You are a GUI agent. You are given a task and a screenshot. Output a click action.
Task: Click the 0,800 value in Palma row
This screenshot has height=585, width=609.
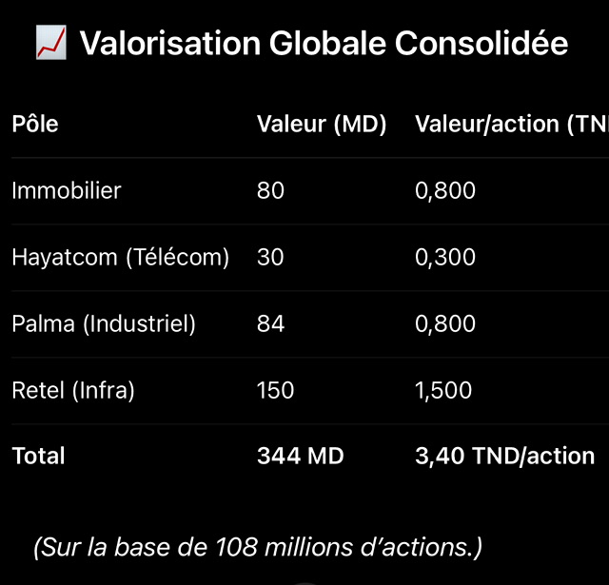coord(445,324)
